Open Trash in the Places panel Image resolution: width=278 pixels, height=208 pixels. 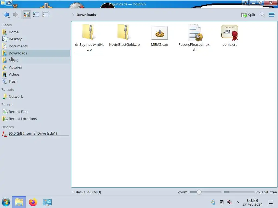[35, 82]
